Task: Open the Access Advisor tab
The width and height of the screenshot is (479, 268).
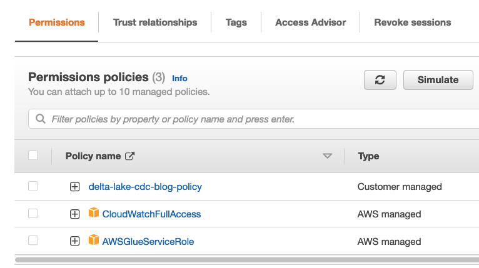Action: point(310,22)
